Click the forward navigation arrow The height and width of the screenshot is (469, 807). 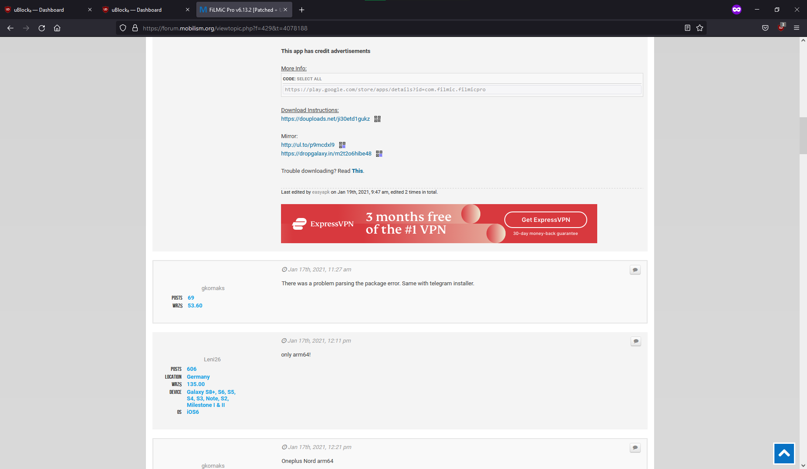(26, 28)
